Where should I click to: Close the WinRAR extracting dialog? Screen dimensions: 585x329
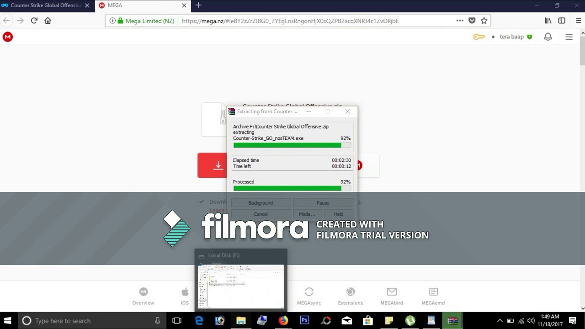point(347,111)
